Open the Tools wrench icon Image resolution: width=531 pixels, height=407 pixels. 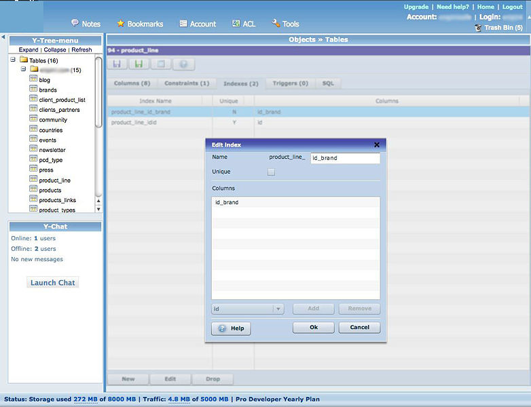pyautogui.click(x=276, y=23)
